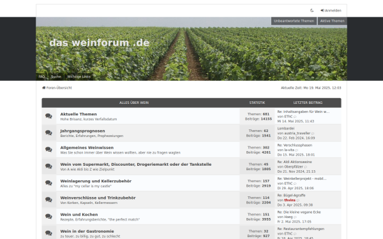
Task: Open Wein vom Supermarkt, Discounter forum
Action: coord(136,164)
